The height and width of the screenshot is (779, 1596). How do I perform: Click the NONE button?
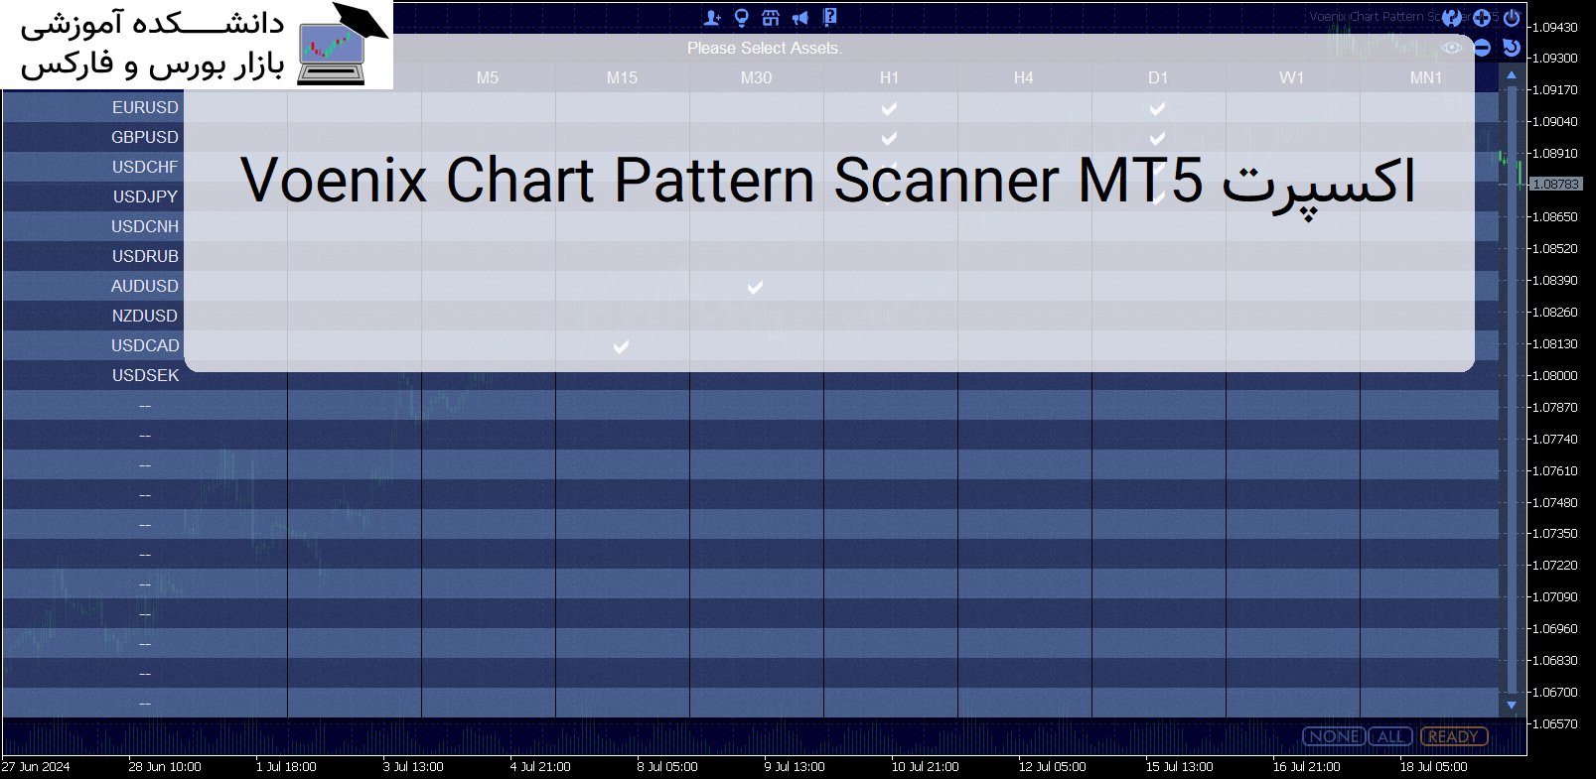pos(1334,736)
